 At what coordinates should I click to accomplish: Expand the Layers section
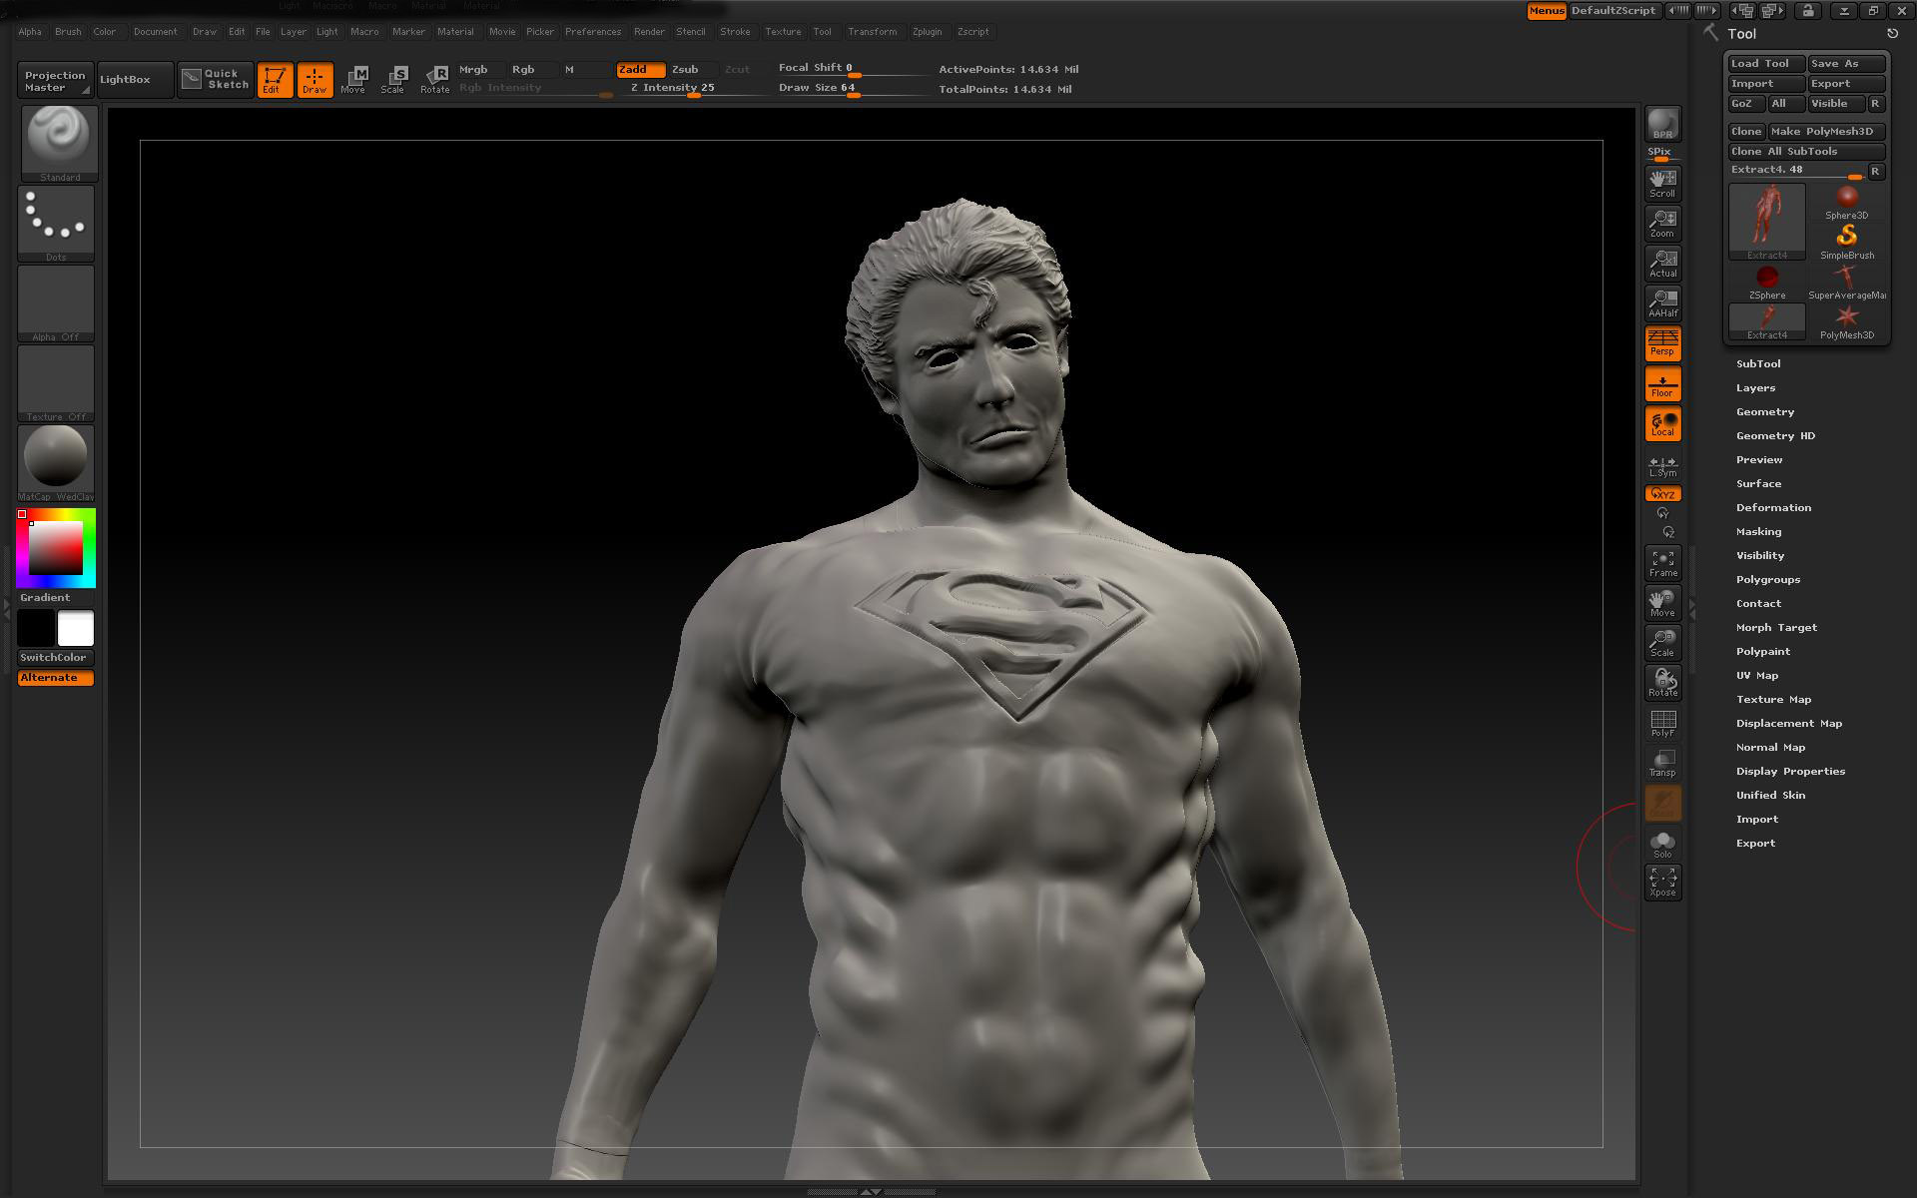pos(1755,388)
